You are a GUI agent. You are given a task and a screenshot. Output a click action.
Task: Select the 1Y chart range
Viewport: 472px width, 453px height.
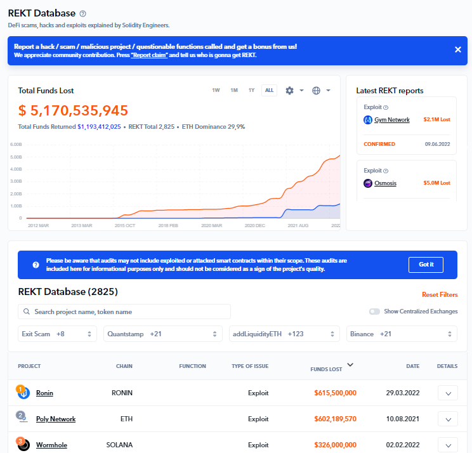click(251, 90)
